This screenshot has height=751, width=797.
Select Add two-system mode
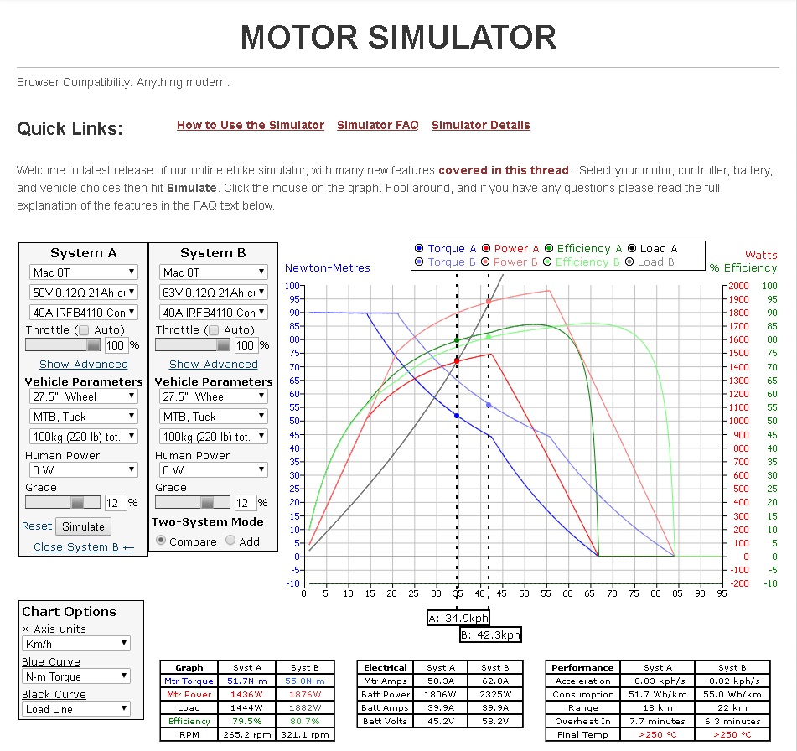(230, 541)
